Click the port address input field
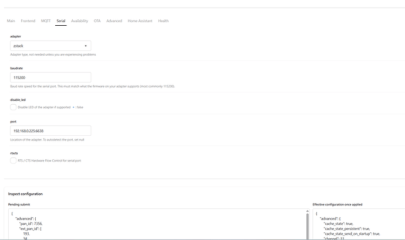405x240 pixels. [x=50, y=131]
